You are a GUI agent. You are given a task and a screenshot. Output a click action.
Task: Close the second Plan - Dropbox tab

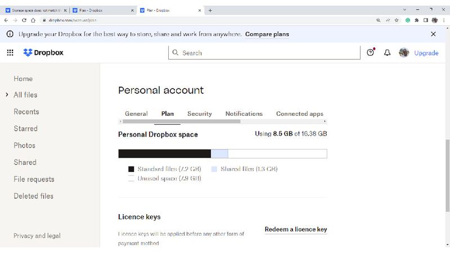pos(132,10)
